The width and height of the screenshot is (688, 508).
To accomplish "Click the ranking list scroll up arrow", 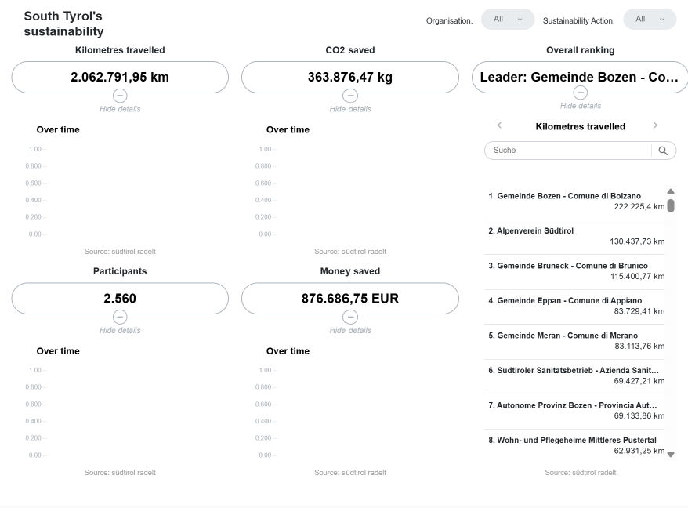I will (671, 191).
